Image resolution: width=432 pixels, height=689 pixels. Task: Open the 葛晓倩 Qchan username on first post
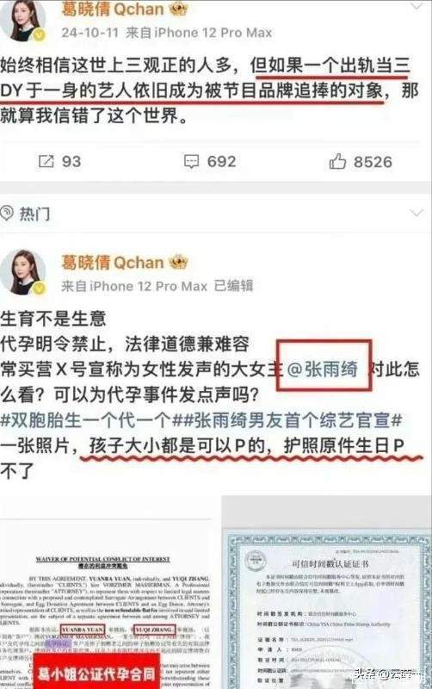113,9
